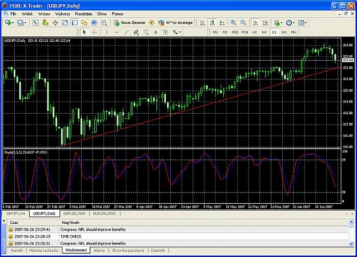Open the Dziennik tab
The image size is (357, 257).
click(158, 250)
